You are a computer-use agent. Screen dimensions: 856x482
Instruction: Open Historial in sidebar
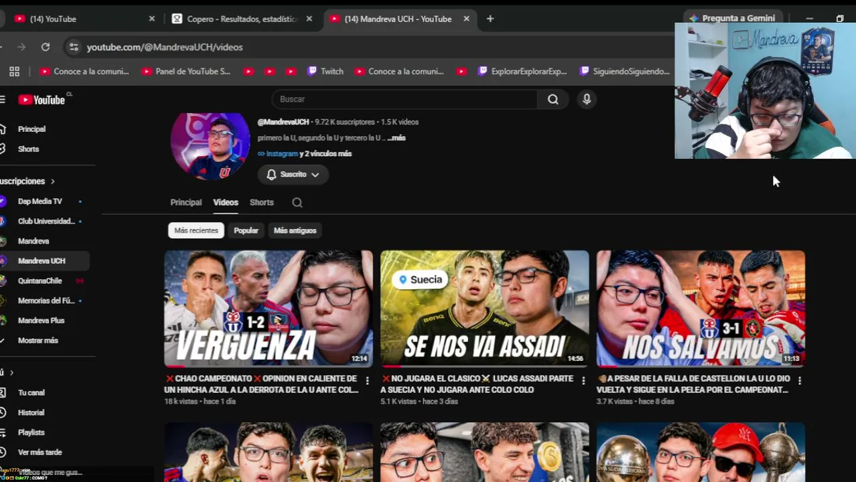(31, 412)
